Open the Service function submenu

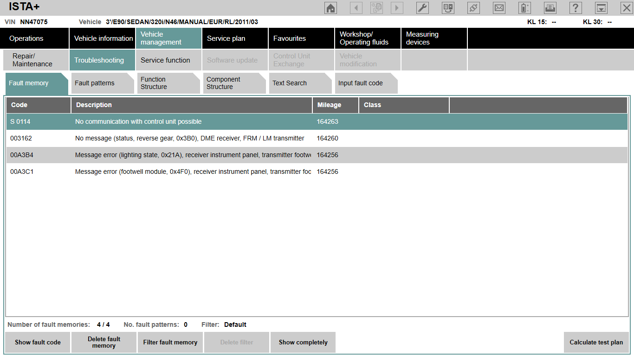tap(169, 60)
